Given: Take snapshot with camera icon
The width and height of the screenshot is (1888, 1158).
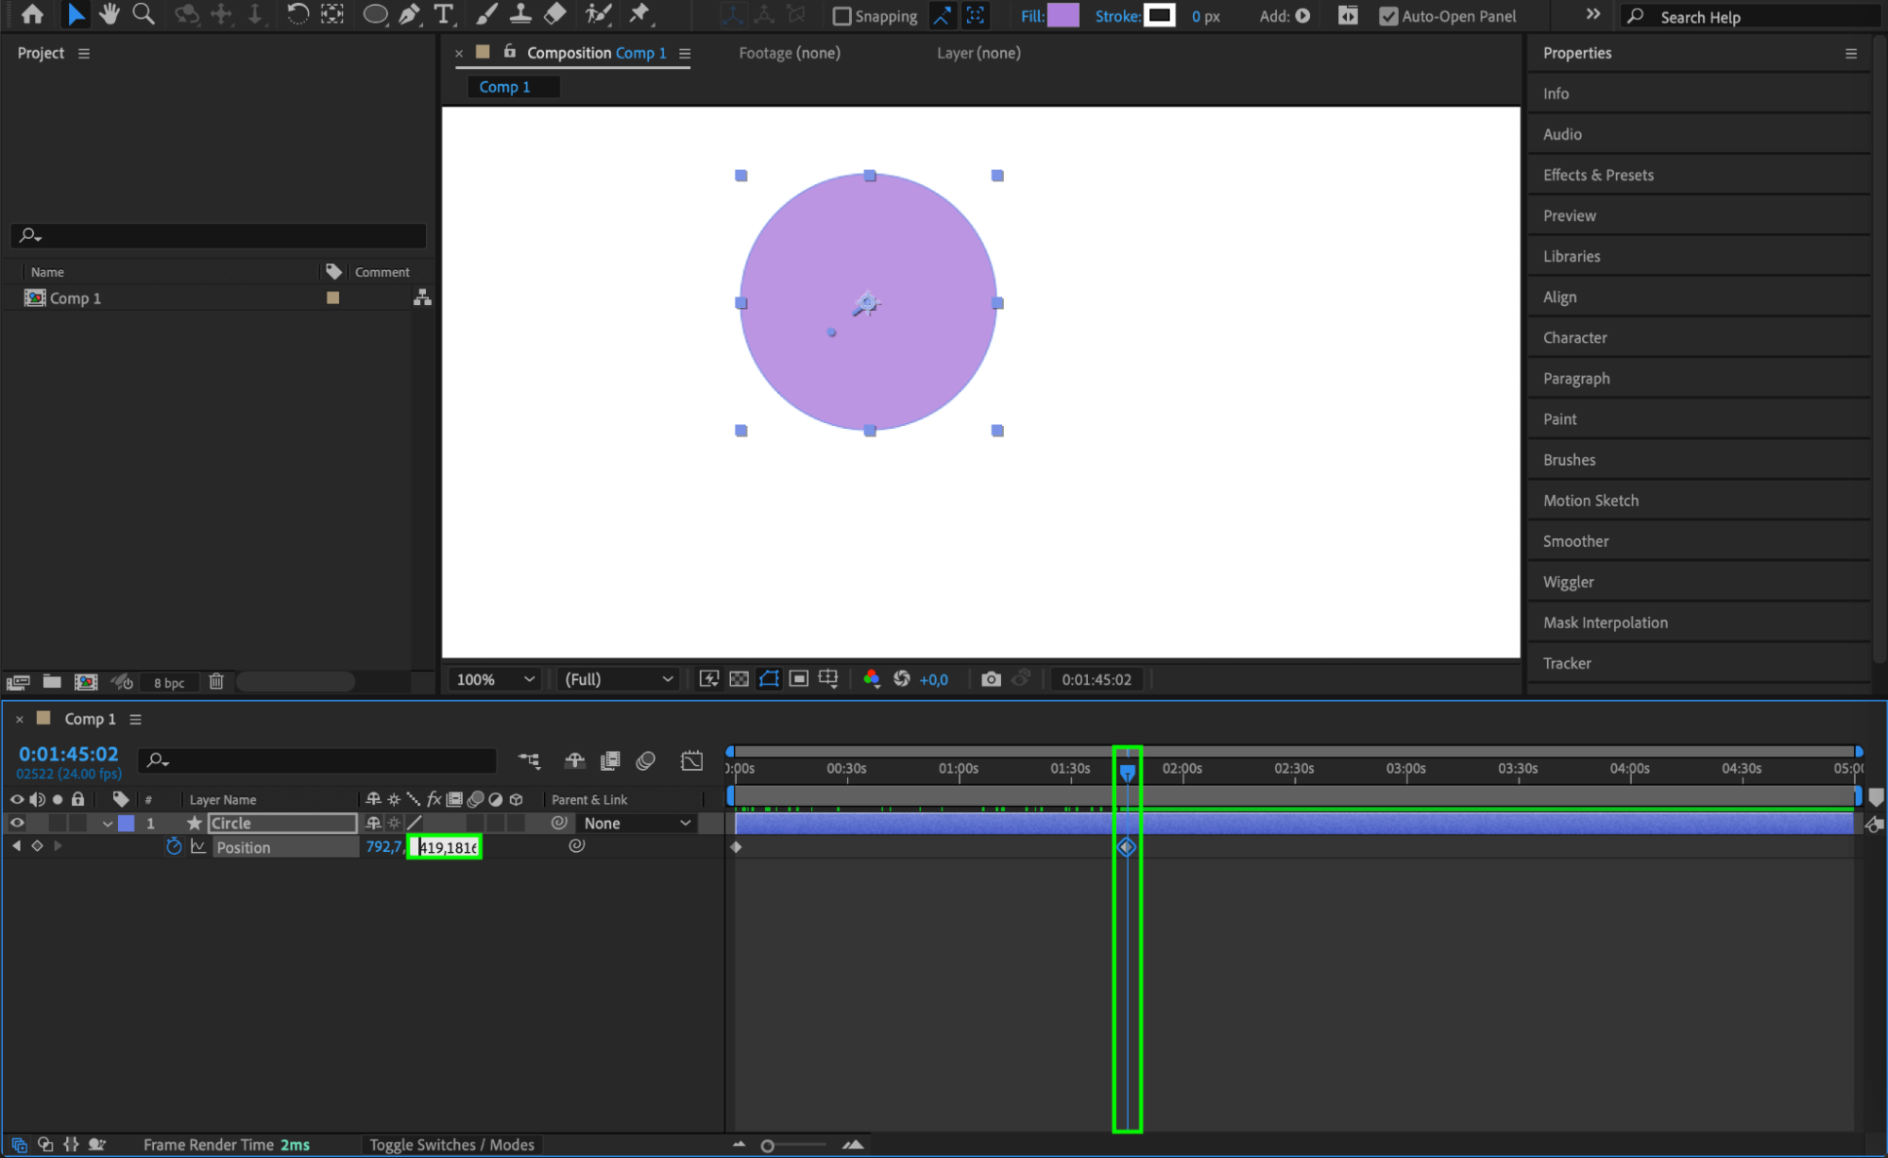Looking at the screenshot, I should (990, 679).
